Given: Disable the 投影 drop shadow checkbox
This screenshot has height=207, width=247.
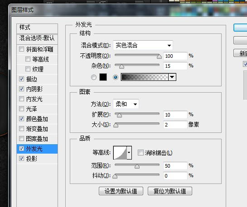Looking at the screenshot, I should click(x=21, y=158).
